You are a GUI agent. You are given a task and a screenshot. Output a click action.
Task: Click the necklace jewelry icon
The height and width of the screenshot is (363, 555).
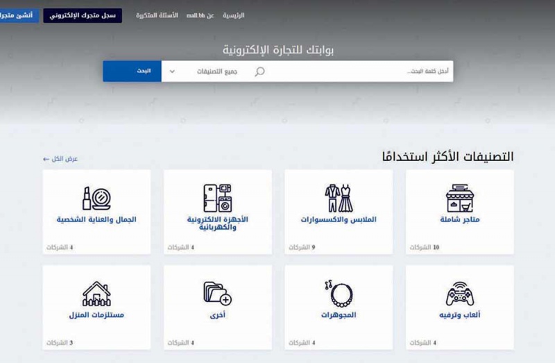(339, 294)
